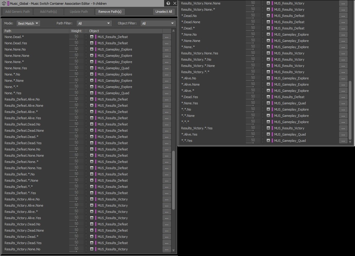Click the segment icon in *.*.Yes row
355x256 pixels.
click(268, 141)
